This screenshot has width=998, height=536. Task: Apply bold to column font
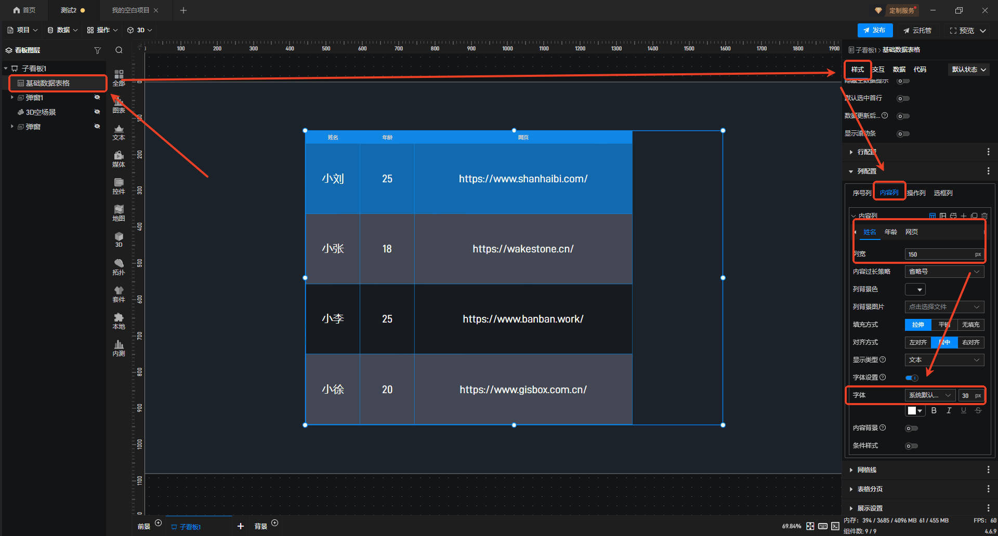pyautogui.click(x=934, y=411)
